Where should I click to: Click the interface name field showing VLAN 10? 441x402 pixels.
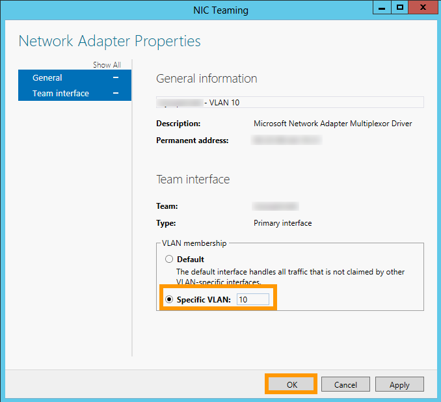pos(289,102)
